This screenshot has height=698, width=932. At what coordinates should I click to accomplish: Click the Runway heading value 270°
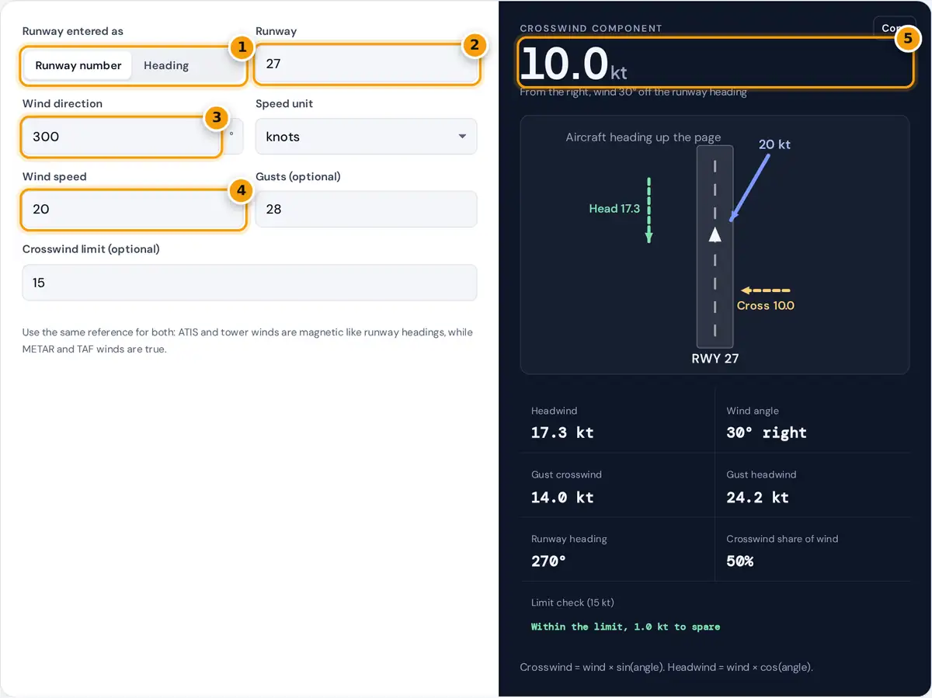click(548, 561)
